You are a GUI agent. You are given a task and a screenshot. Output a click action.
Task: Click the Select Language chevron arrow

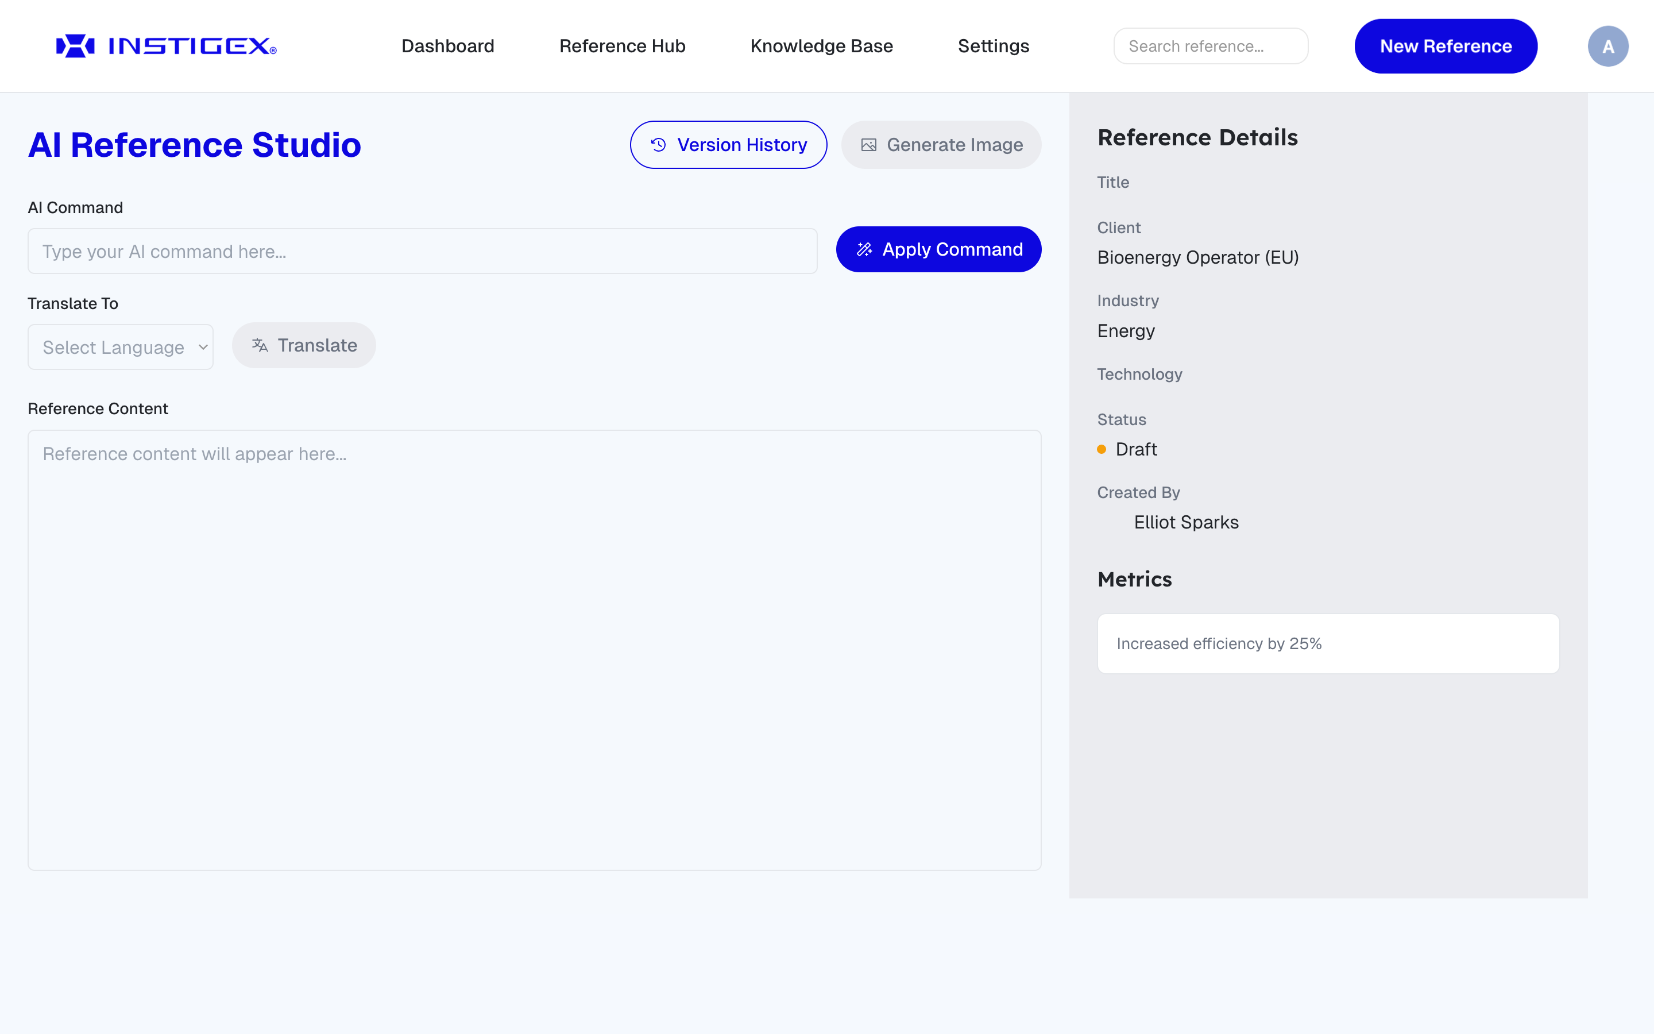[203, 348]
